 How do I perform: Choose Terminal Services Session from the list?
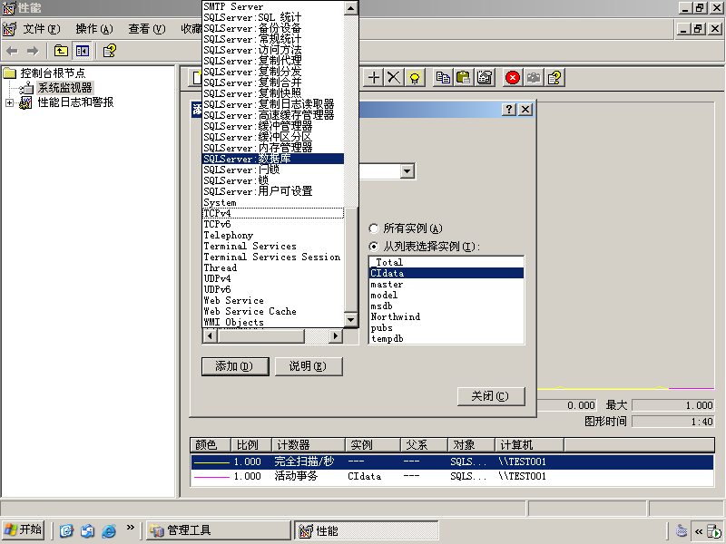click(273, 257)
